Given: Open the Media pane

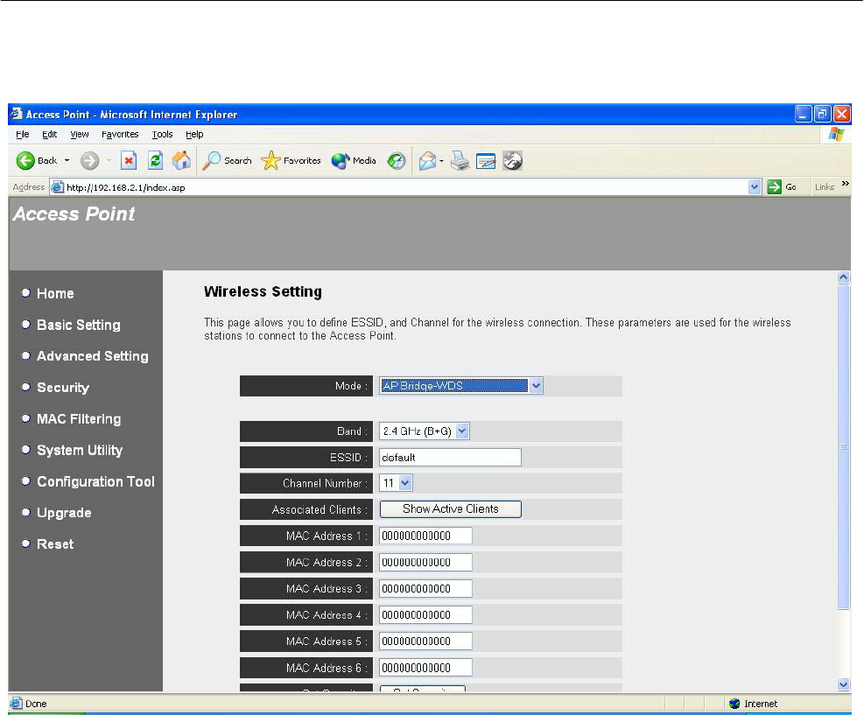Looking at the screenshot, I should (354, 161).
